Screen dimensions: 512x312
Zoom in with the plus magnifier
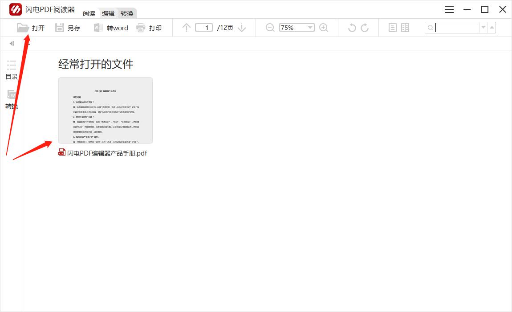click(x=324, y=28)
